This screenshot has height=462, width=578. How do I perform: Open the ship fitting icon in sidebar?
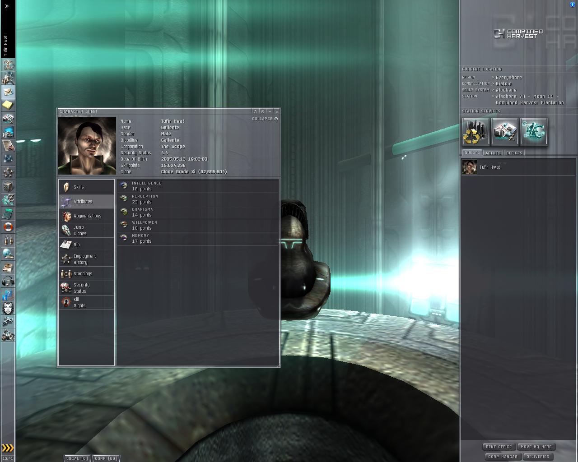tap(8, 322)
